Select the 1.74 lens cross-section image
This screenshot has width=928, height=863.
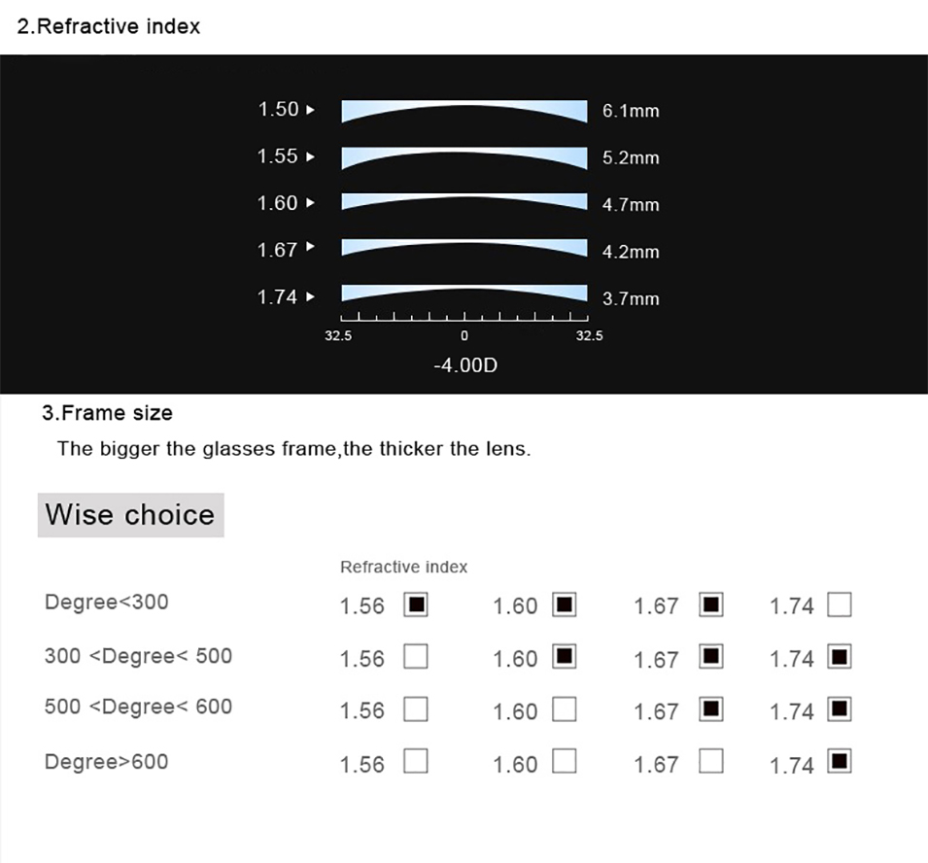click(464, 294)
